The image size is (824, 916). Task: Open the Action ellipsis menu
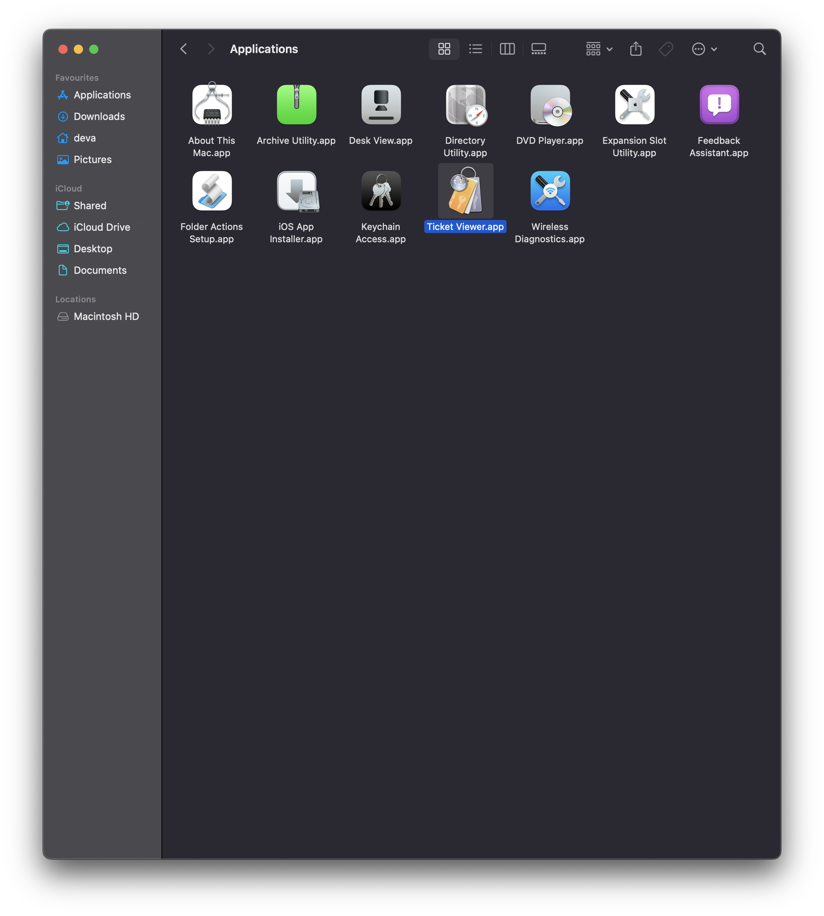(704, 49)
